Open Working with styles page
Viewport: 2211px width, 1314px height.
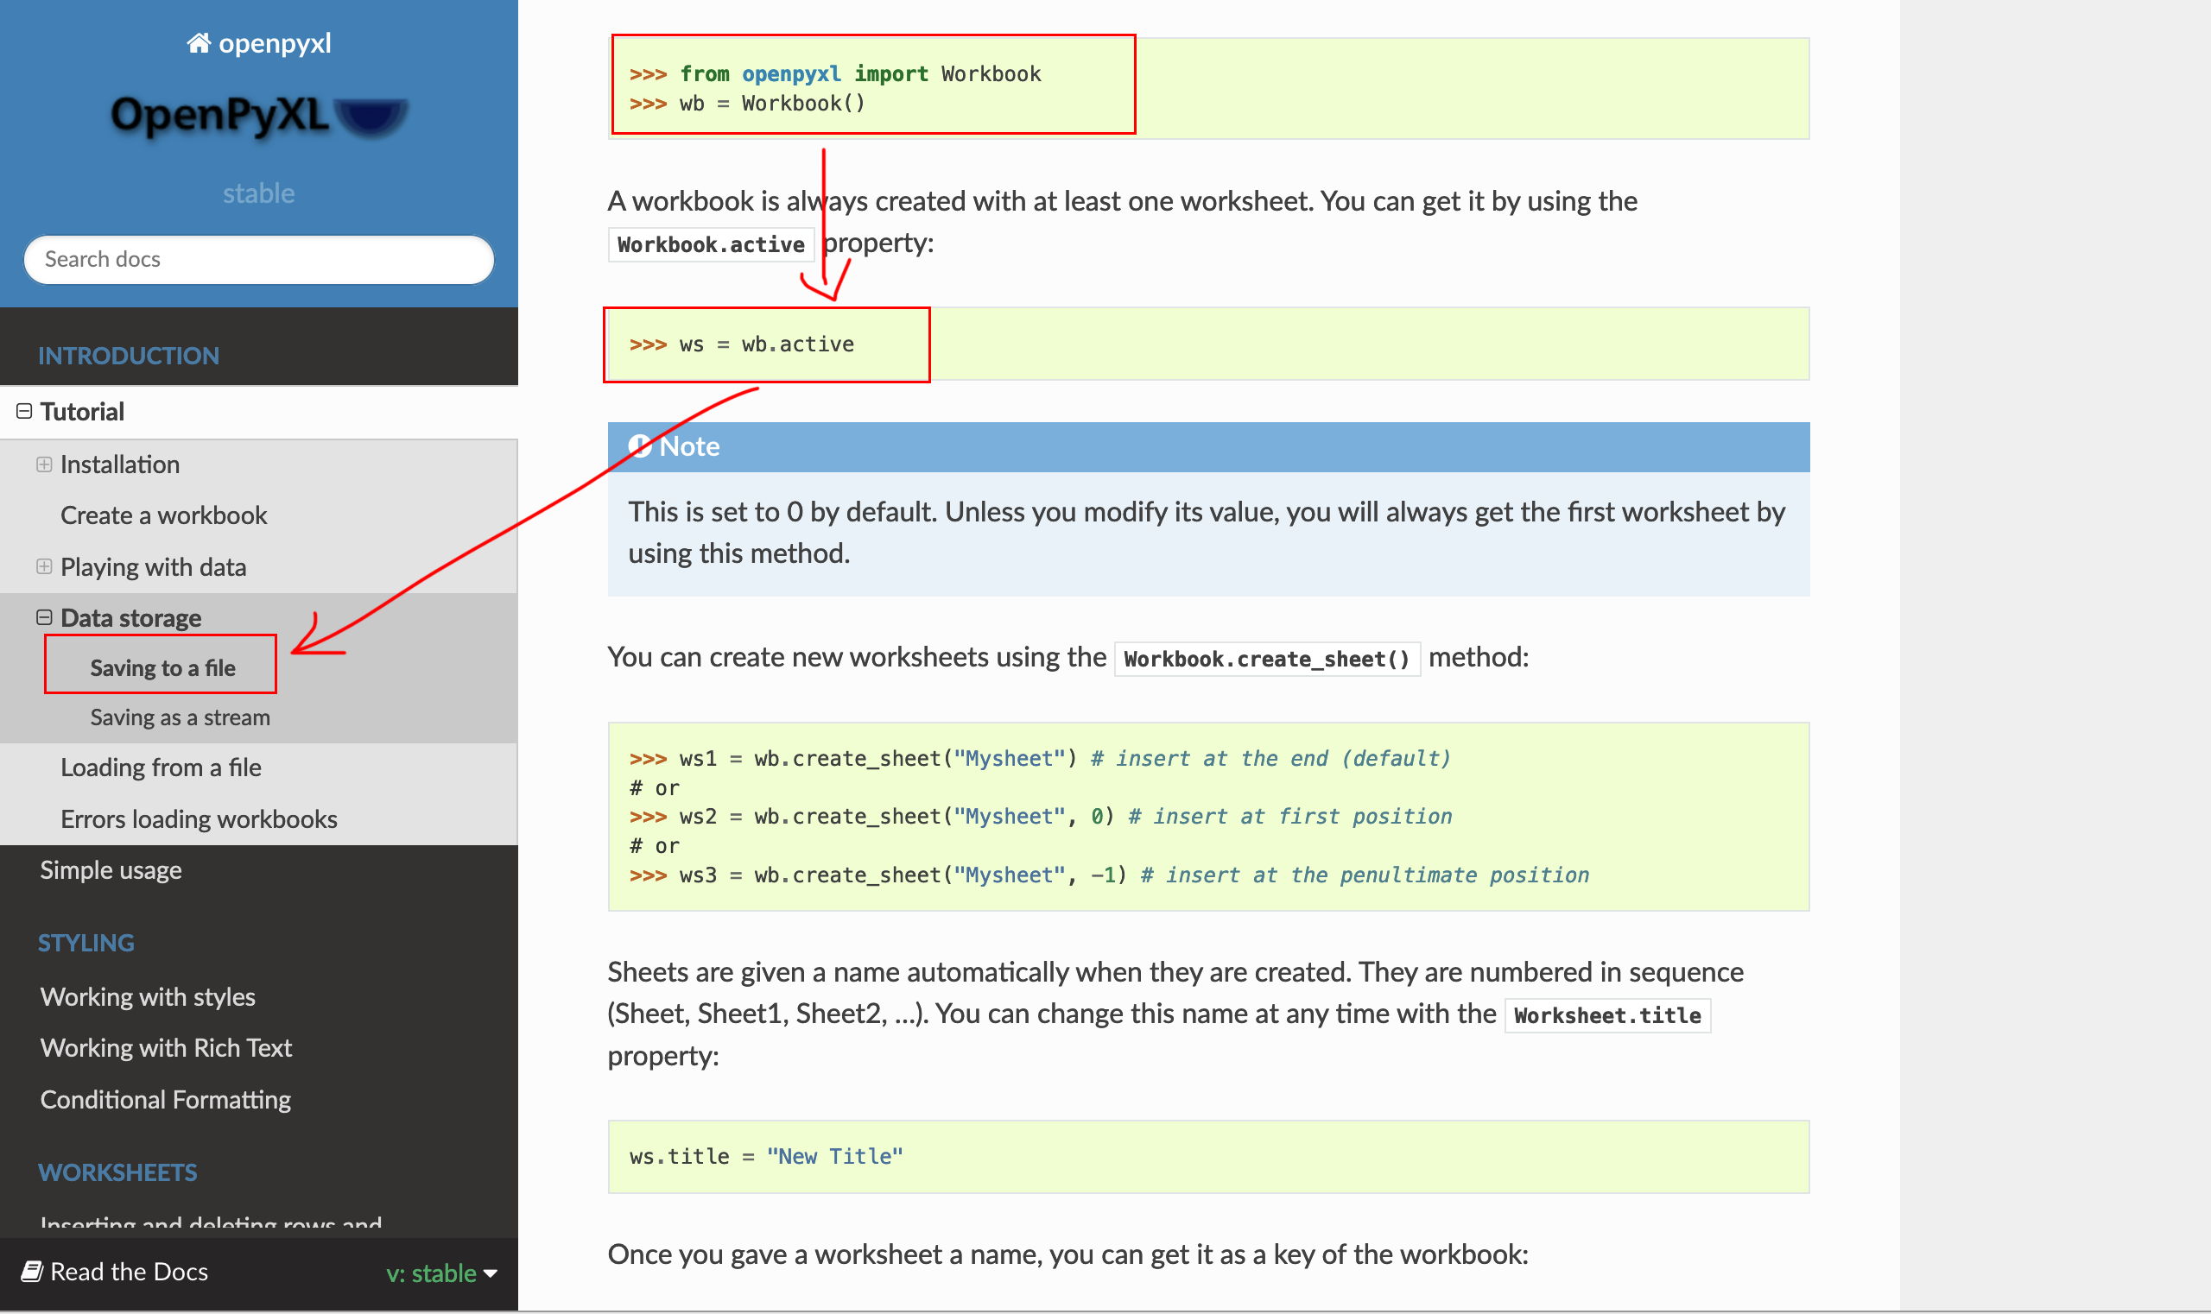tap(148, 997)
